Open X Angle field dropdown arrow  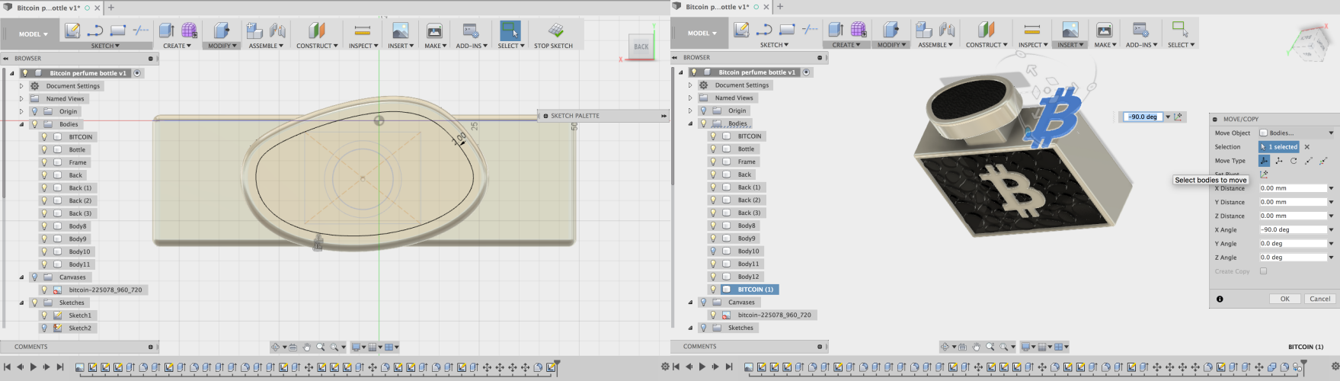[x=1331, y=229]
